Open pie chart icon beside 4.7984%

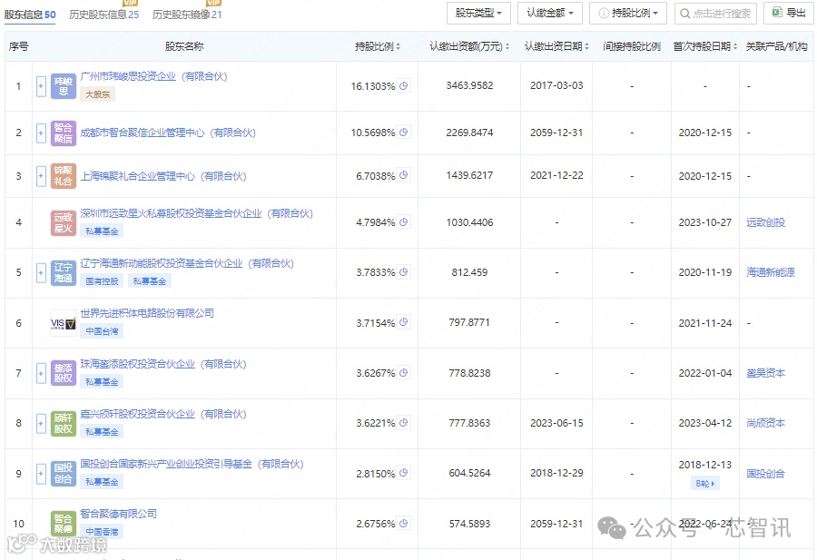pyautogui.click(x=403, y=222)
